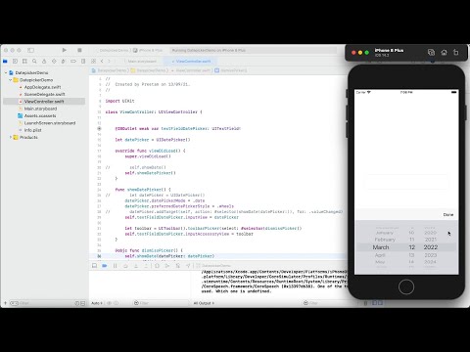Select March in the month wheel

pos(381,247)
